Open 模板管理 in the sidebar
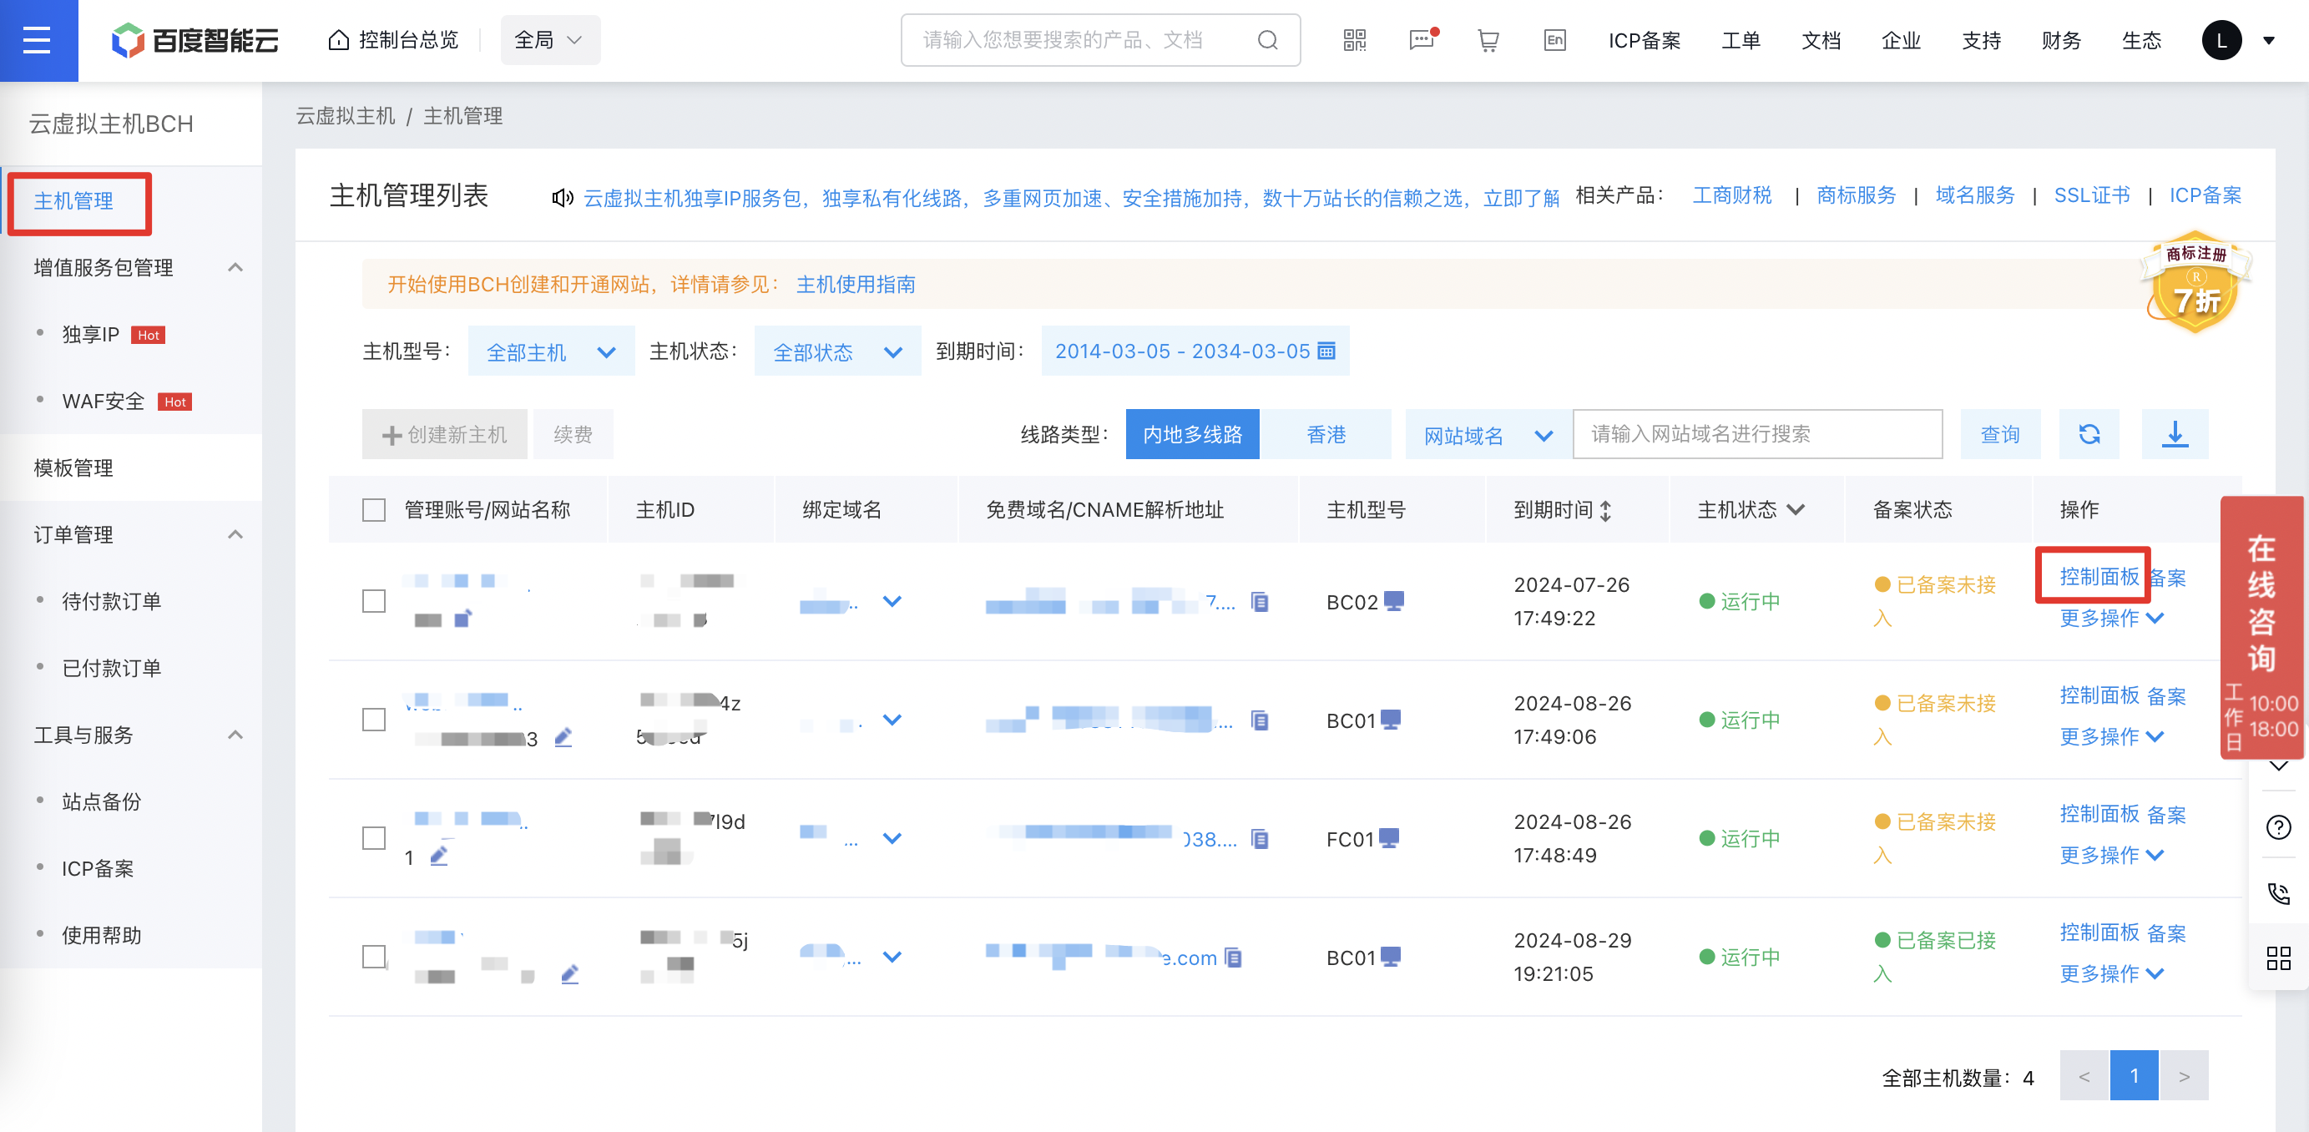The width and height of the screenshot is (2309, 1132). 73,469
